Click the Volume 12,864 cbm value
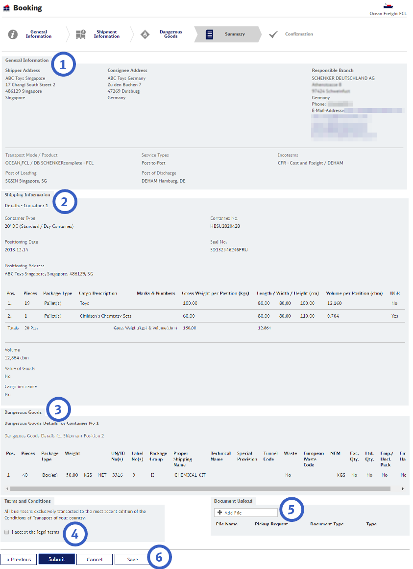 pos(17,358)
